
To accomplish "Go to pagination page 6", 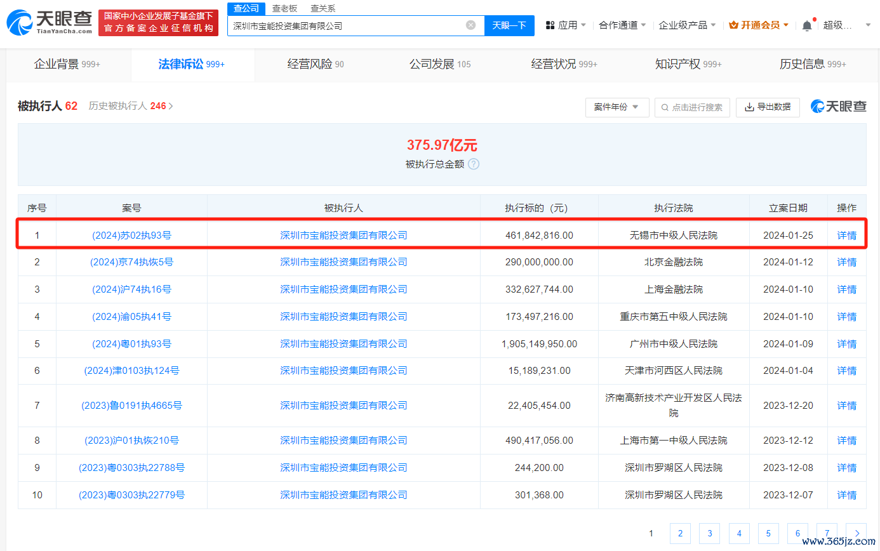I will 797,534.
